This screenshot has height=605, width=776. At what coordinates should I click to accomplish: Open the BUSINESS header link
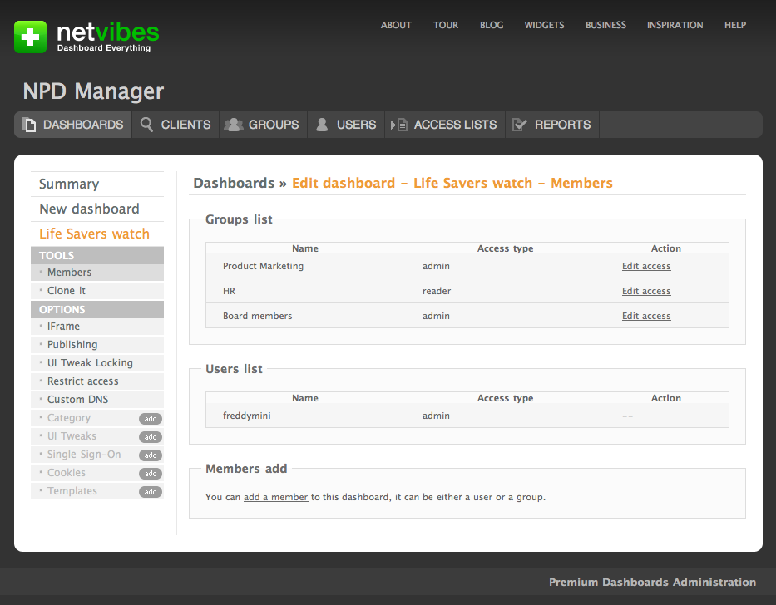point(605,25)
